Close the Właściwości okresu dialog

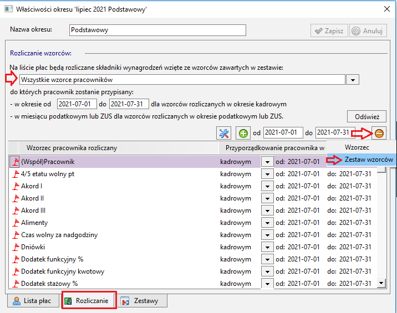[x=386, y=9]
